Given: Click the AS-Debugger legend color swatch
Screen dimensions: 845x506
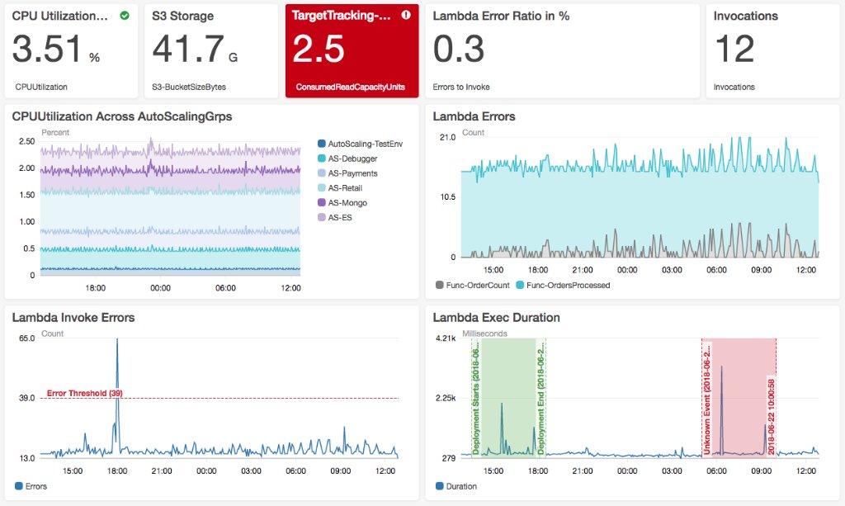Looking at the screenshot, I should [x=322, y=158].
